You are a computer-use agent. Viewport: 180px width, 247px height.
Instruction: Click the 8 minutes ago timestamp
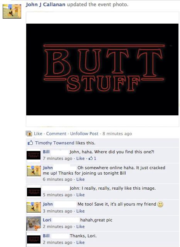[x=117, y=134]
